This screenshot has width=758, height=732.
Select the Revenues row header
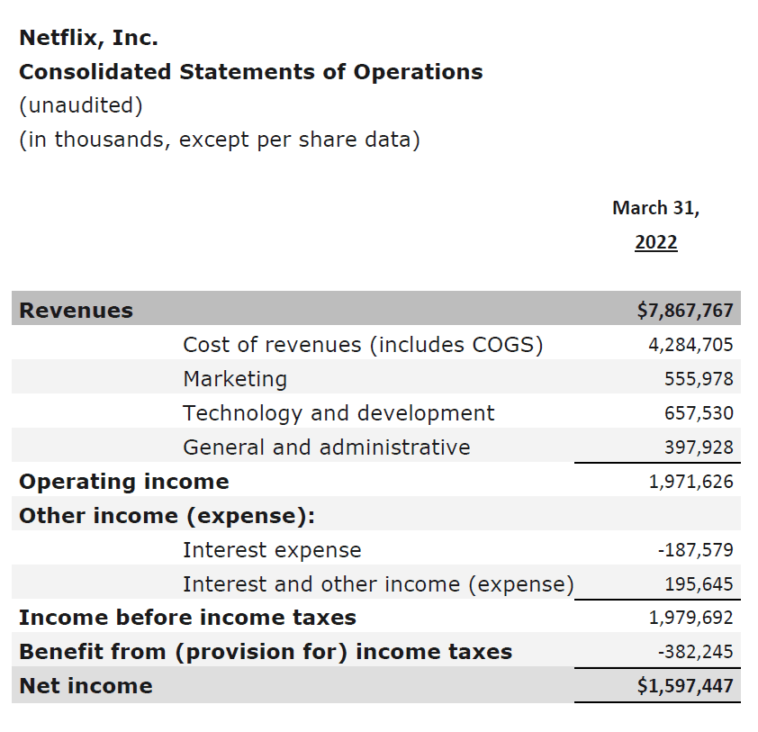tap(76, 309)
